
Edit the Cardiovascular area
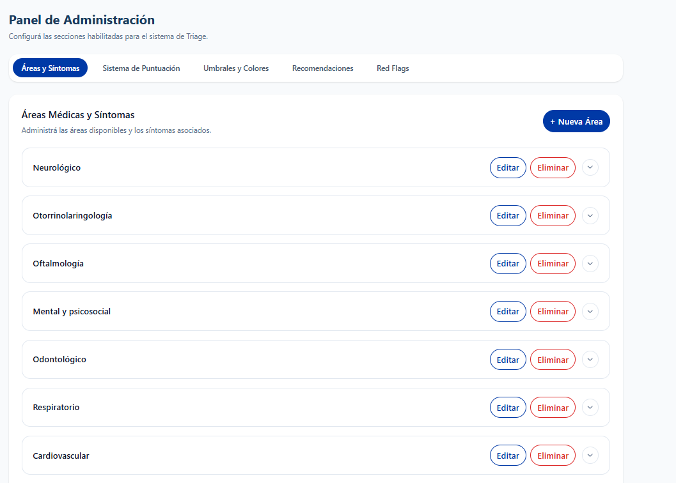(508, 456)
